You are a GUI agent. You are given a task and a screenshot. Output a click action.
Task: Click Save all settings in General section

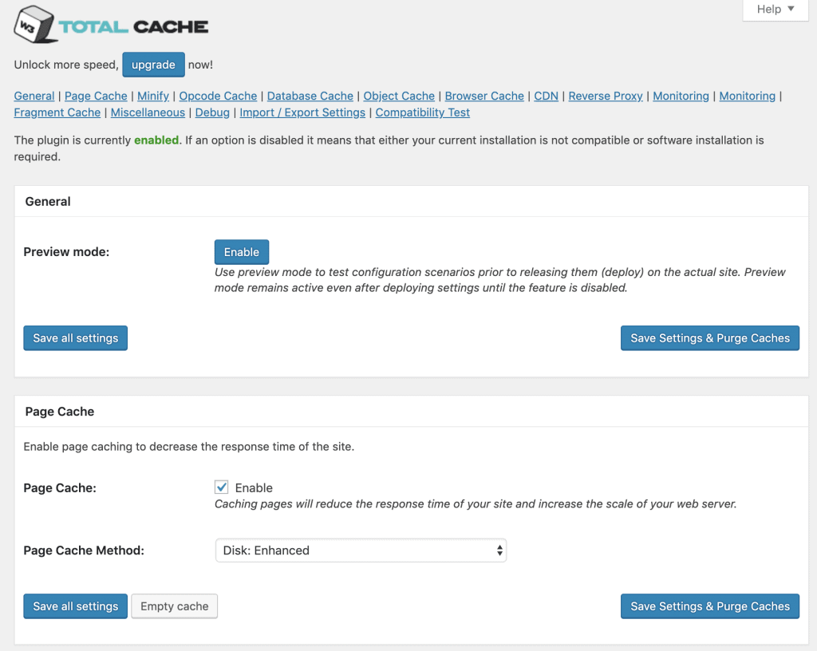pos(76,338)
